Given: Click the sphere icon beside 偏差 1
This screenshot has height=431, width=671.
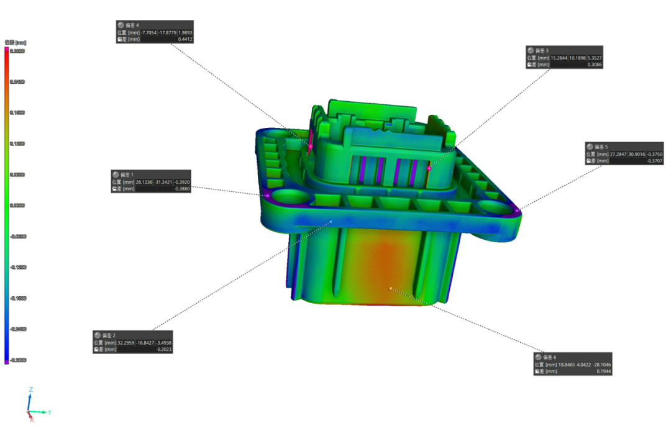Looking at the screenshot, I should point(116,175).
